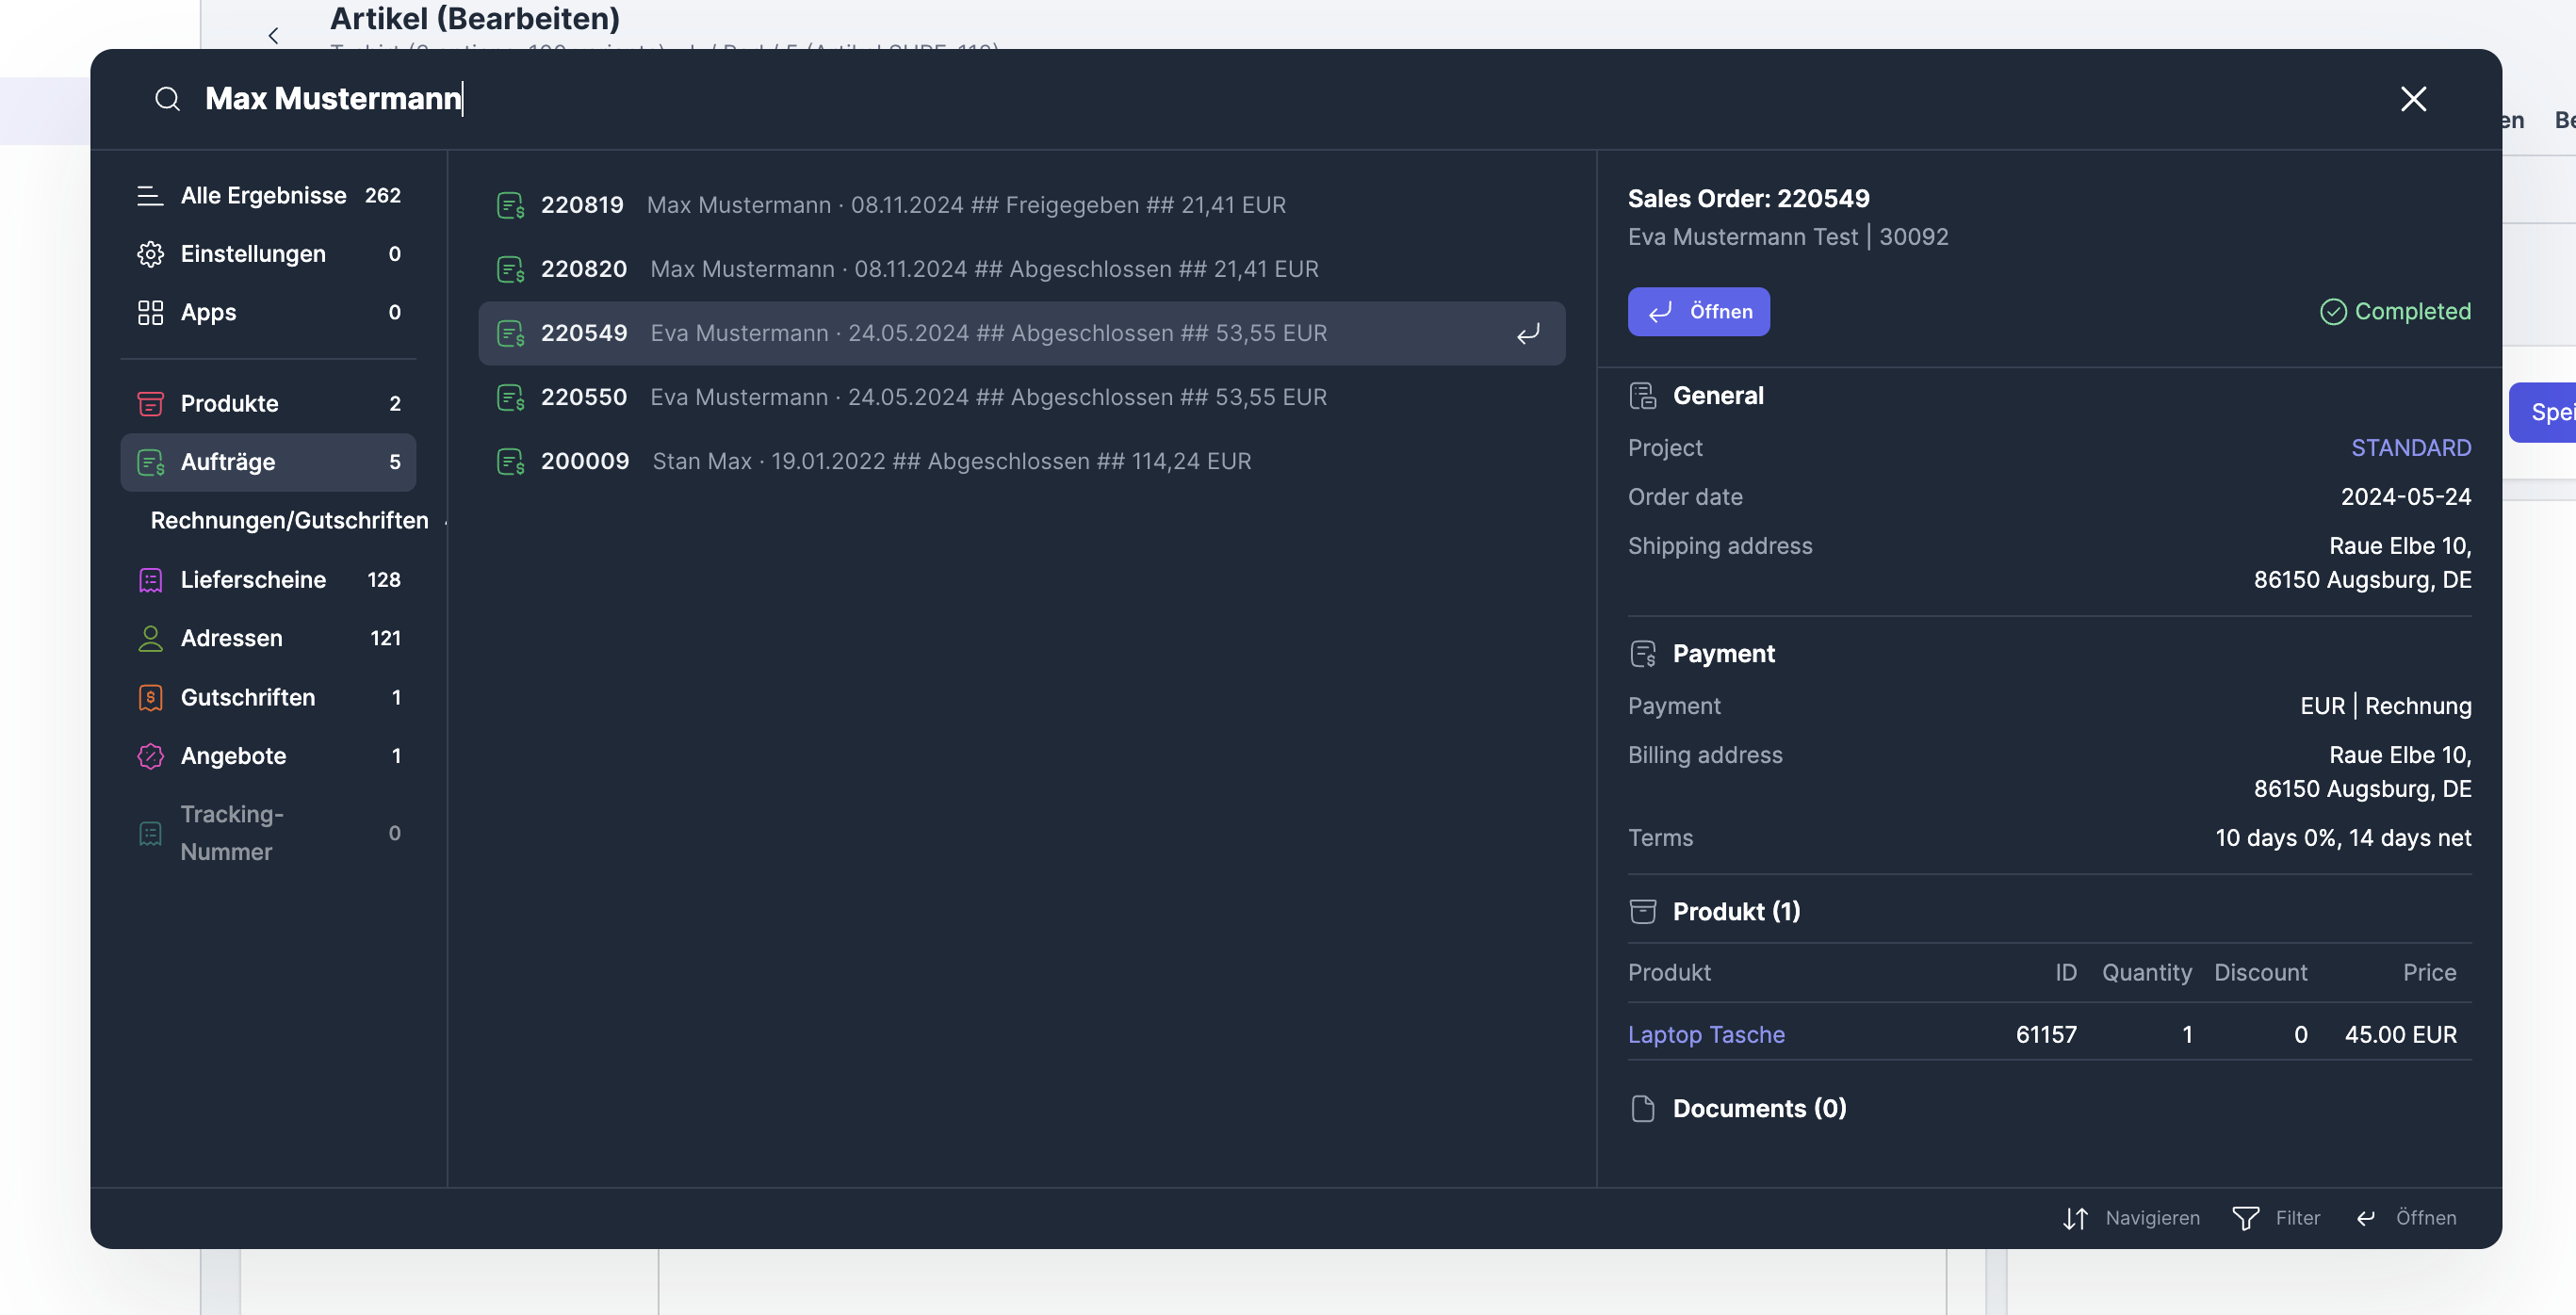Viewport: 2576px width, 1315px height.
Task: Open the STANDARD project link
Action: (x=2410, y=448)
